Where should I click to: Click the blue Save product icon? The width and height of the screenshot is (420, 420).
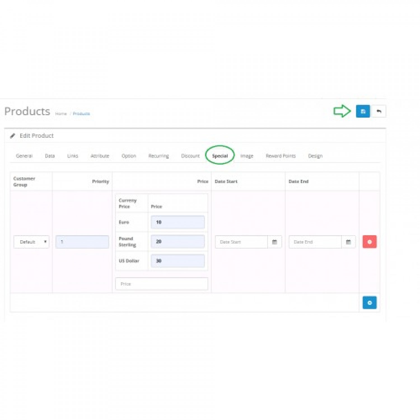(363, 111)
